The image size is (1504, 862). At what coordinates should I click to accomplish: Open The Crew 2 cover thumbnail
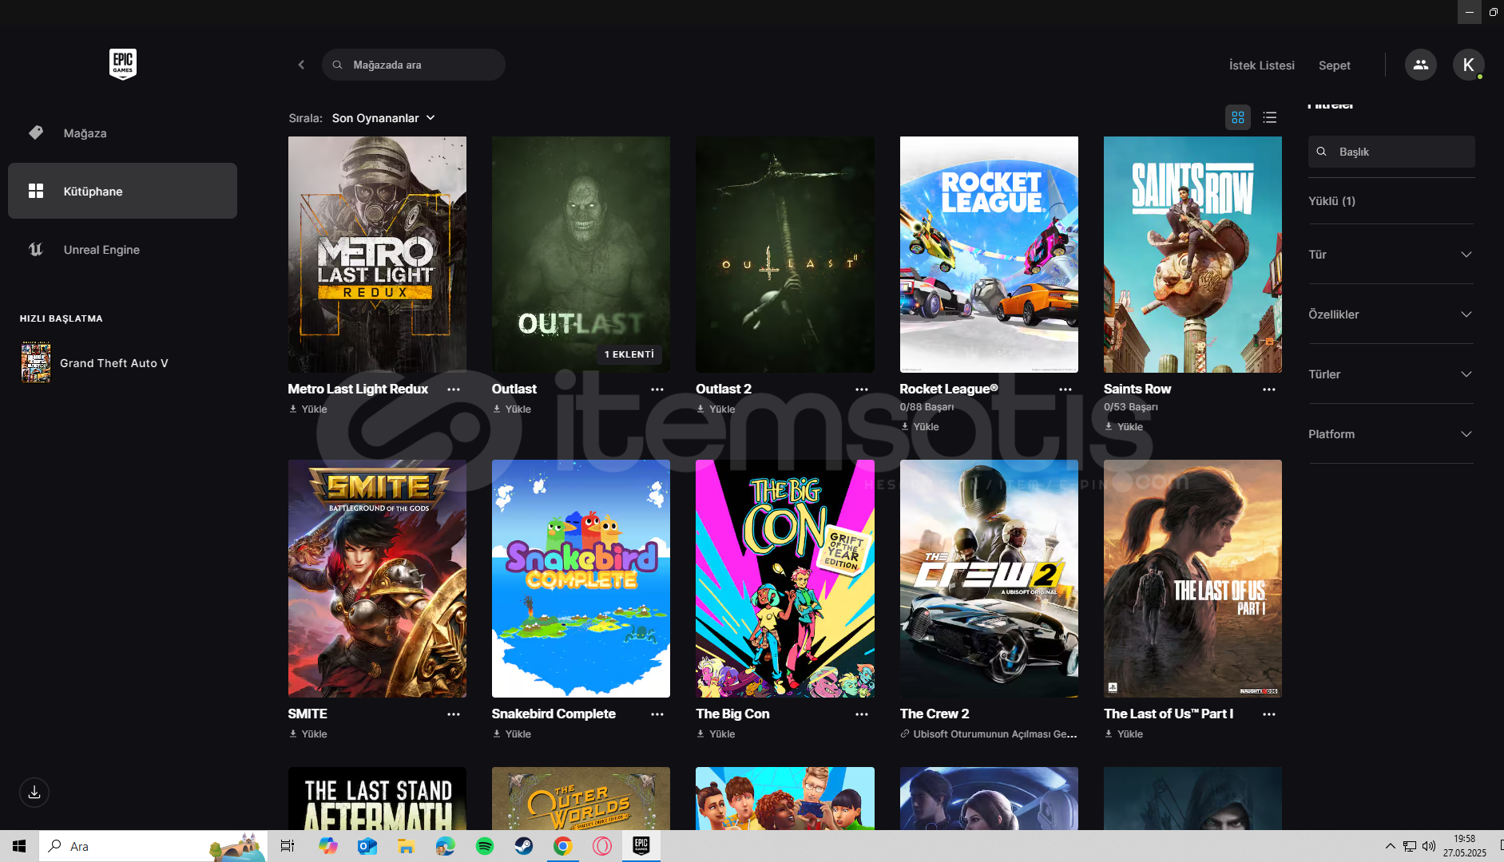(x=989, y=579)
